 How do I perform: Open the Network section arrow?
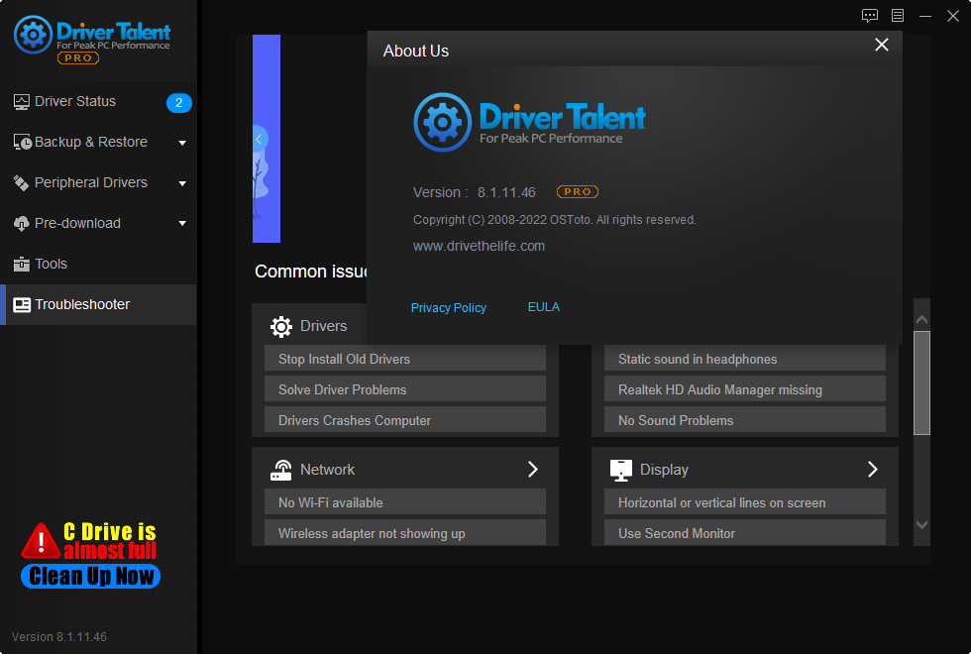(532, 469)
